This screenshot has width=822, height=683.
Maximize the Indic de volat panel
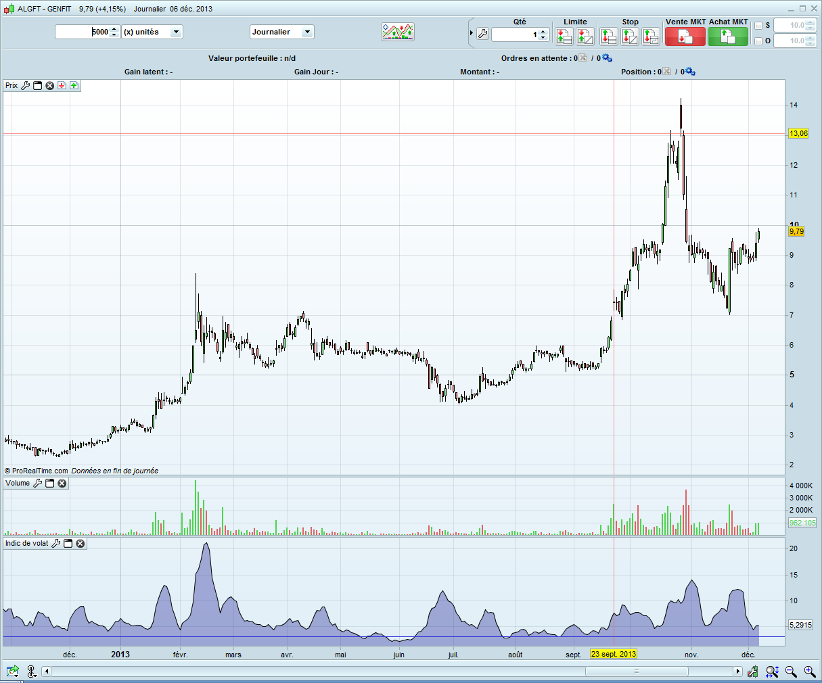[68, 544]
